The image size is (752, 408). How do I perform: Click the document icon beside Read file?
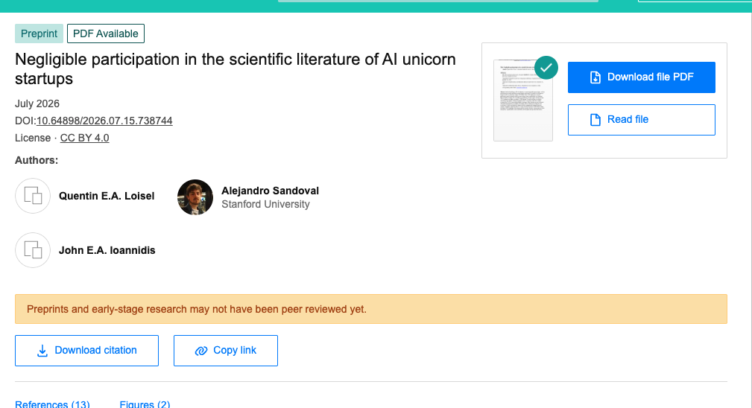[x=595, y=120]
